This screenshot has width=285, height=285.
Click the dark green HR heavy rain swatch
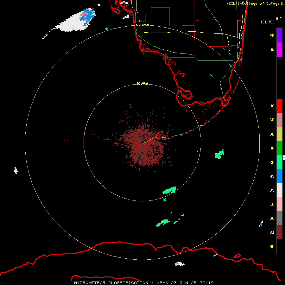coord(280,148)
